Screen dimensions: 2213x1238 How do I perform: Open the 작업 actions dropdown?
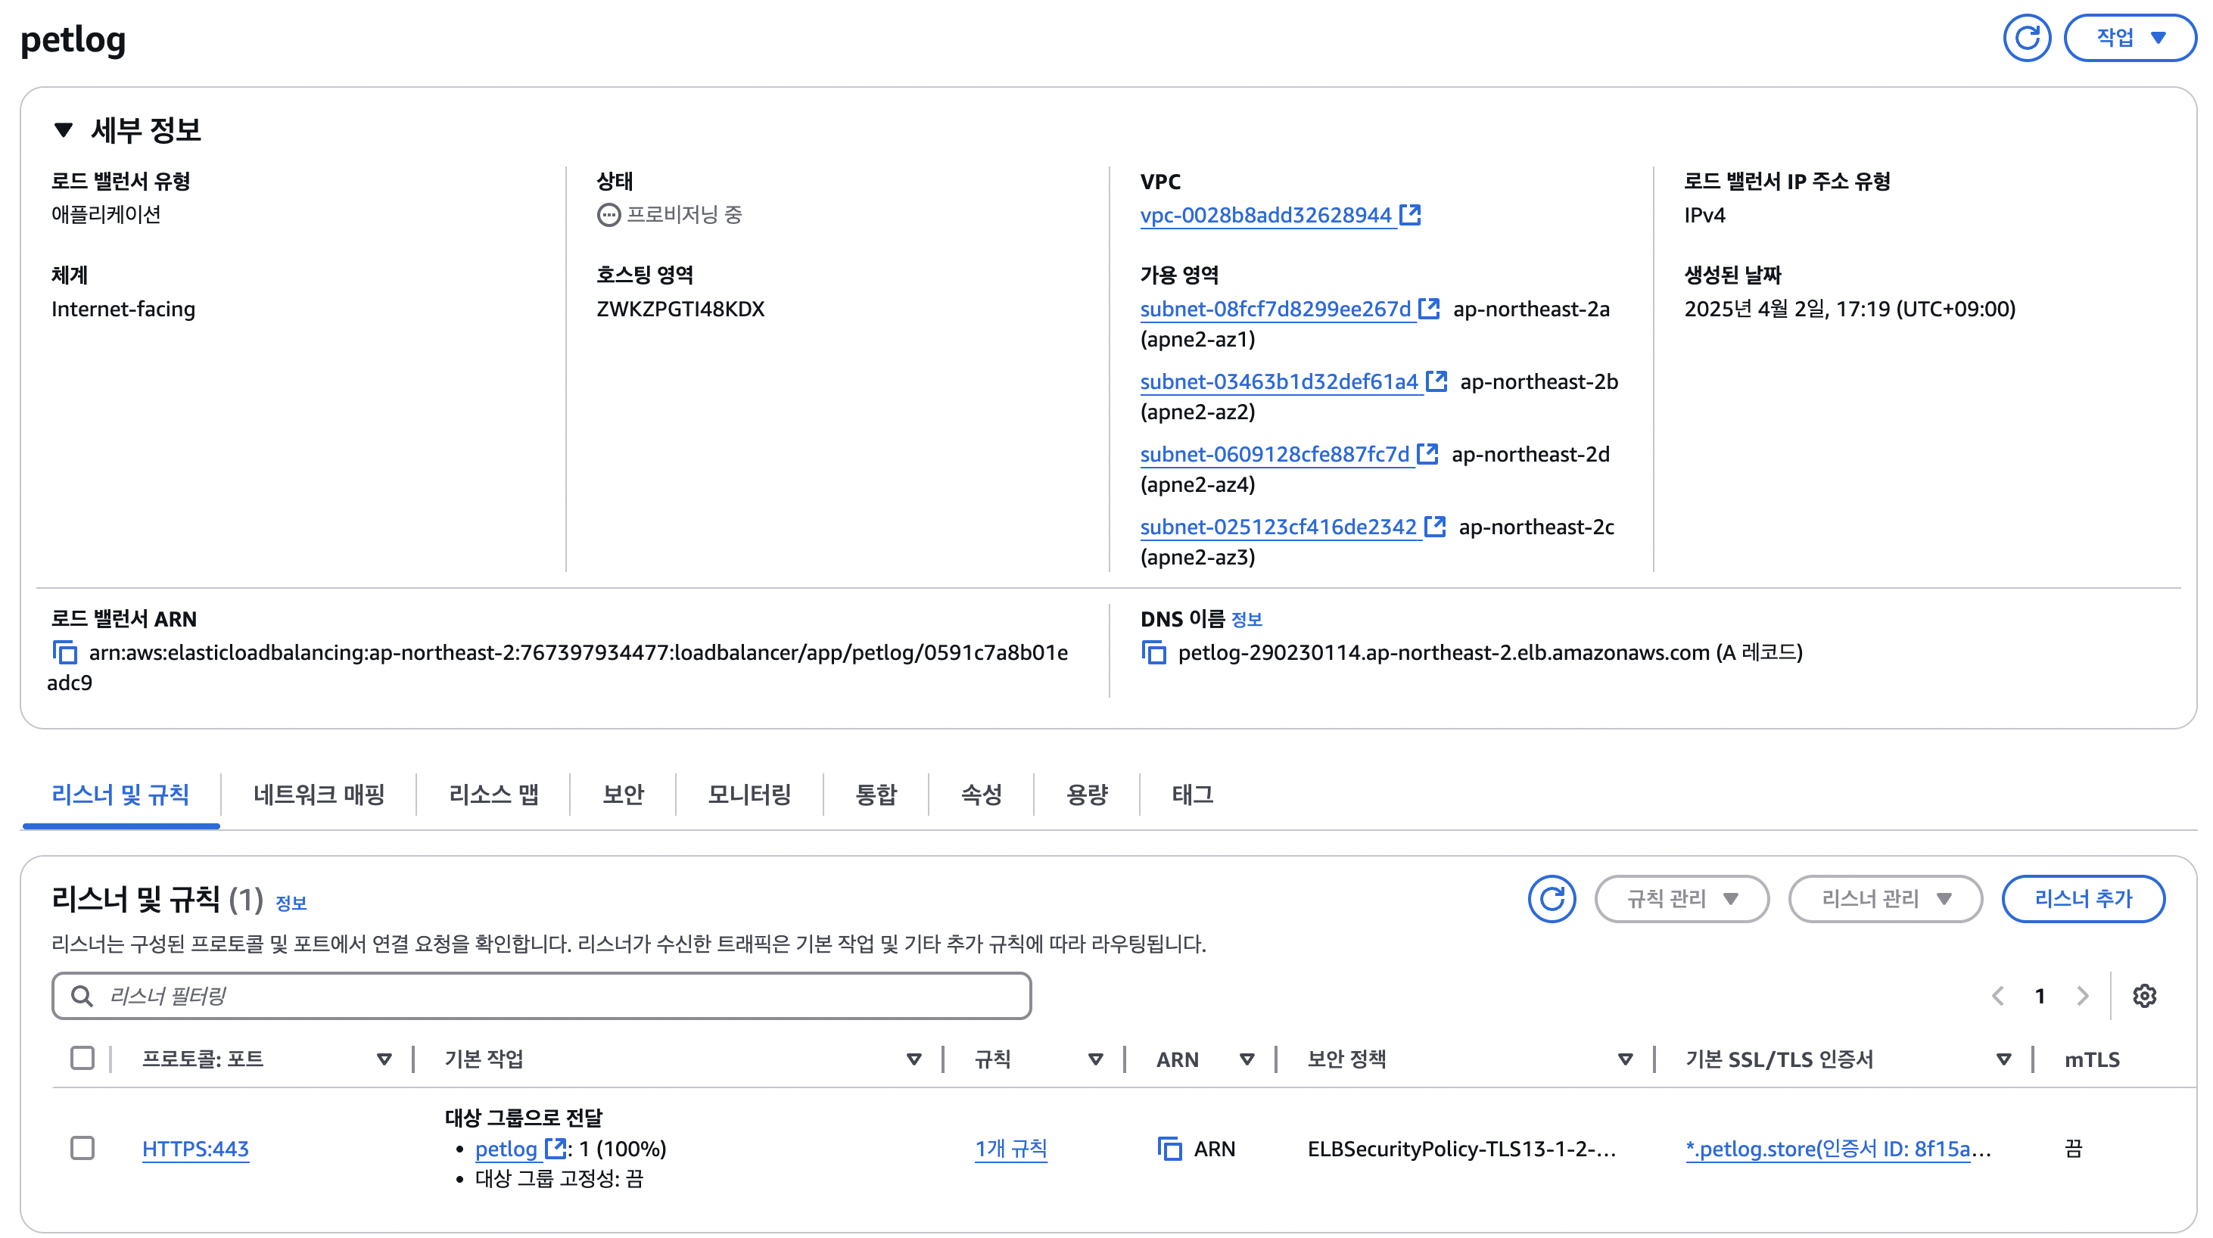coord(2130,38)
